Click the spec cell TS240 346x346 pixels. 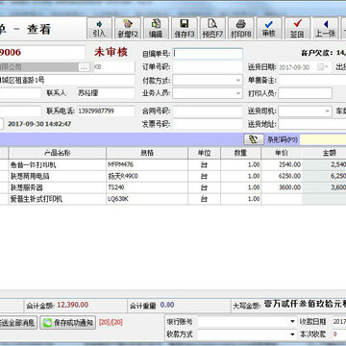[x=147, y=187]
